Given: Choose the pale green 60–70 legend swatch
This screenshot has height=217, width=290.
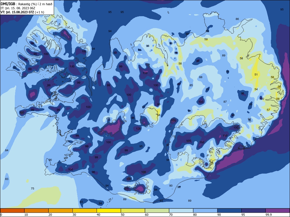Looking at the screenshot, I should 157,211.
